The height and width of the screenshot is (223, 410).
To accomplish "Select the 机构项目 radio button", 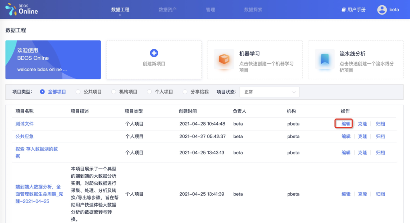I will (x=113, y=92).
